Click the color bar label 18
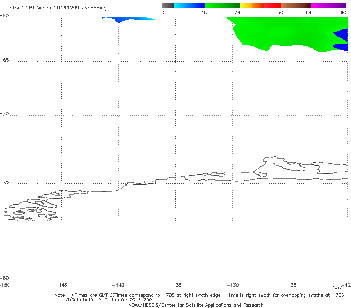Viewport: 351px width, 308px height. [204, 12]
